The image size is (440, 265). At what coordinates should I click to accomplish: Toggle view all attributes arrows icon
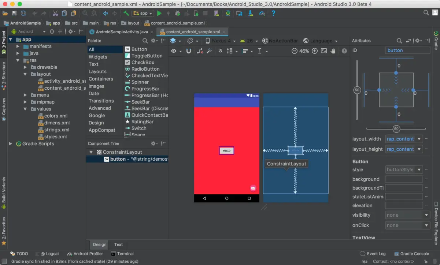pyautogui.click(x=409, y=41)
